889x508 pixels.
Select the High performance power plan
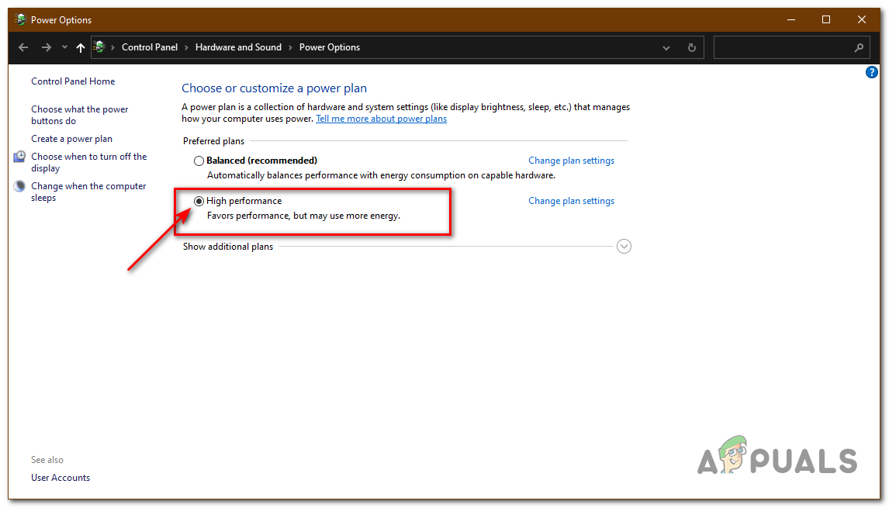tap(199, 201)
